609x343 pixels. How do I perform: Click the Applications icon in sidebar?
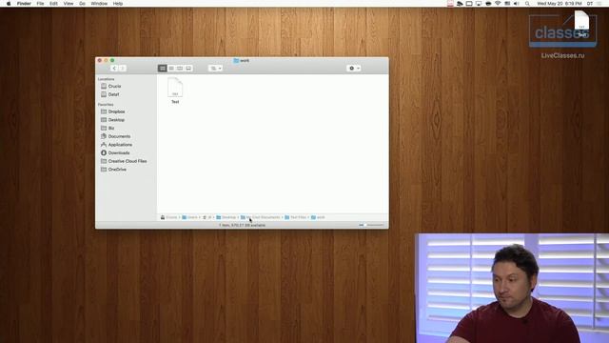click(x=104, y=145)
